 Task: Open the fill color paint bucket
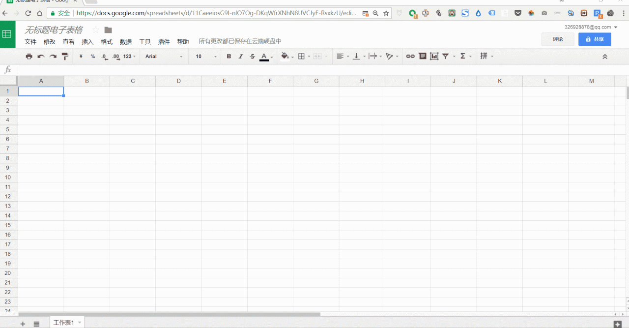pyautogui.click(x=285, y=57)
